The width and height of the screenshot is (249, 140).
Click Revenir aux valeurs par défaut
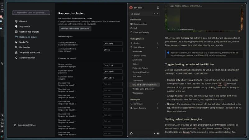click(x=75, y=28)
